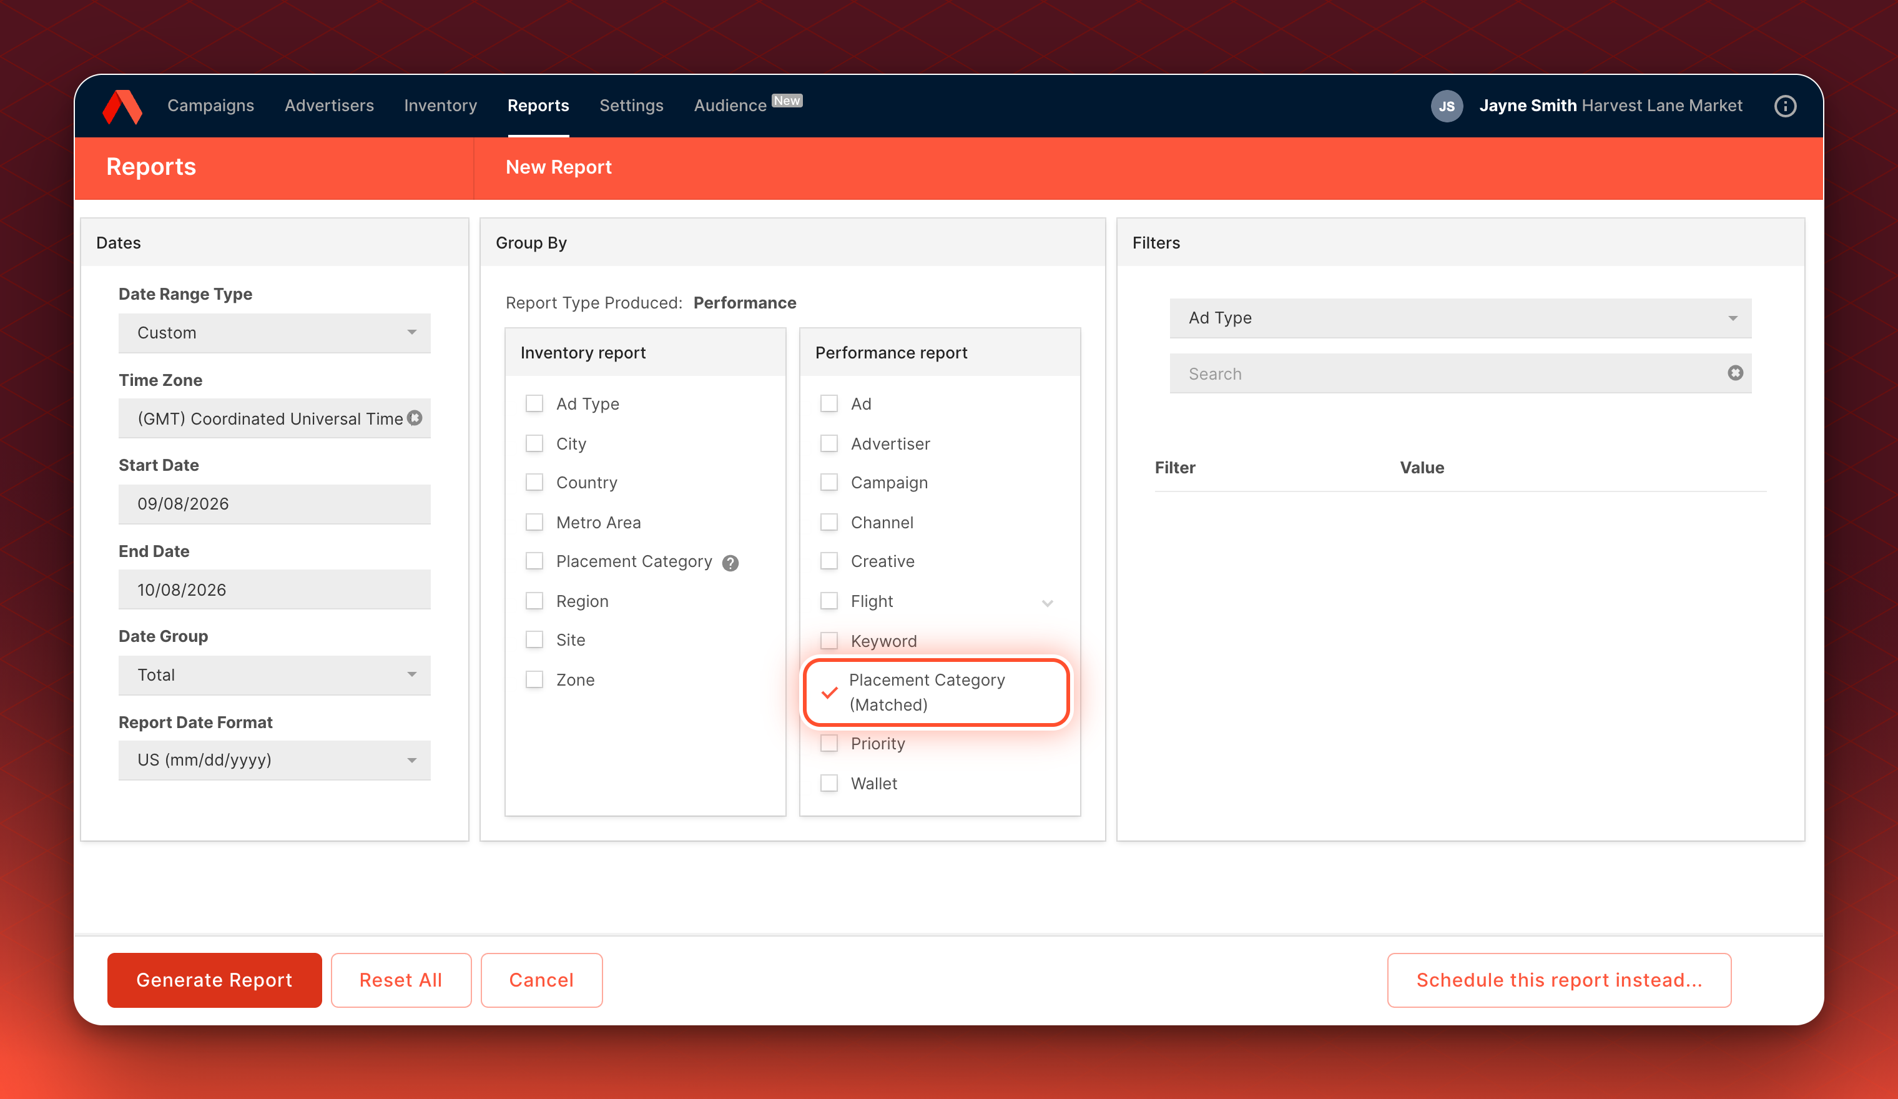Click the JS user avatar
1898x1099 pixels.
(1446, 106)
